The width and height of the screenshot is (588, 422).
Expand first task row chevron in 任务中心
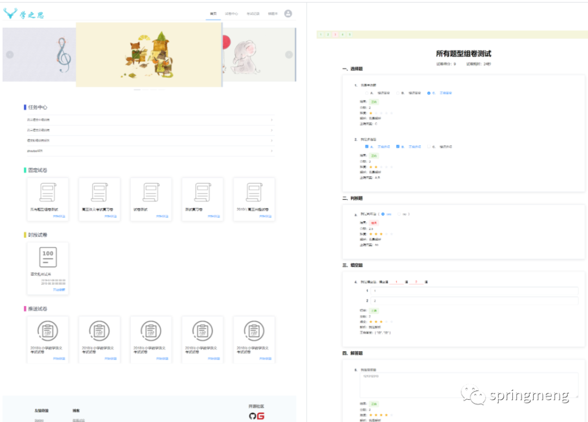(x=272, y=120)
